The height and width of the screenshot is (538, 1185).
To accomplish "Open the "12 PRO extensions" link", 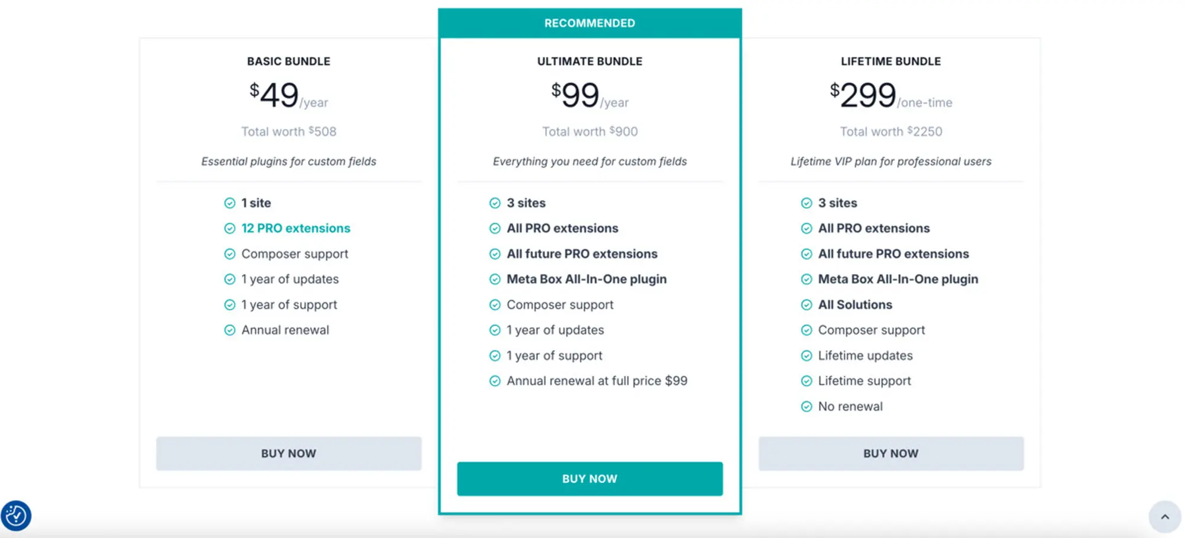I will coord(296,228).
